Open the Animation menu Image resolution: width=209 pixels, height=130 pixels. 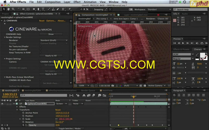[x=90, y=2]
